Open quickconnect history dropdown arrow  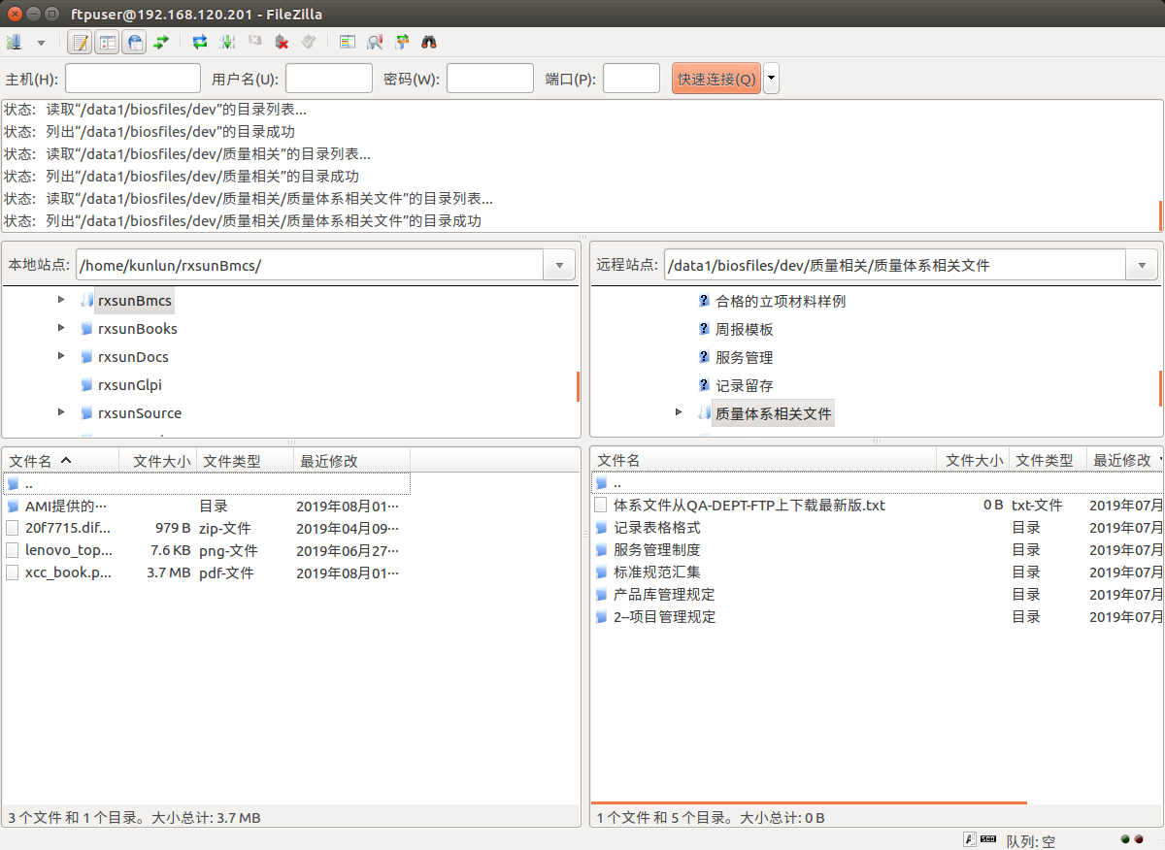click(771, 79)
